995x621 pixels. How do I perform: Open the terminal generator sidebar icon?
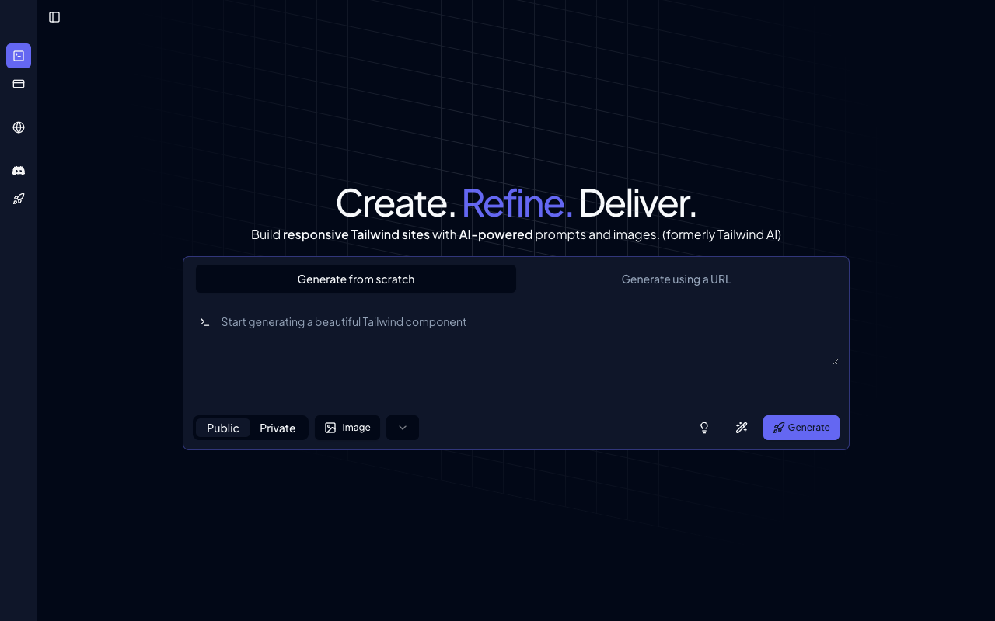point(19,56)
